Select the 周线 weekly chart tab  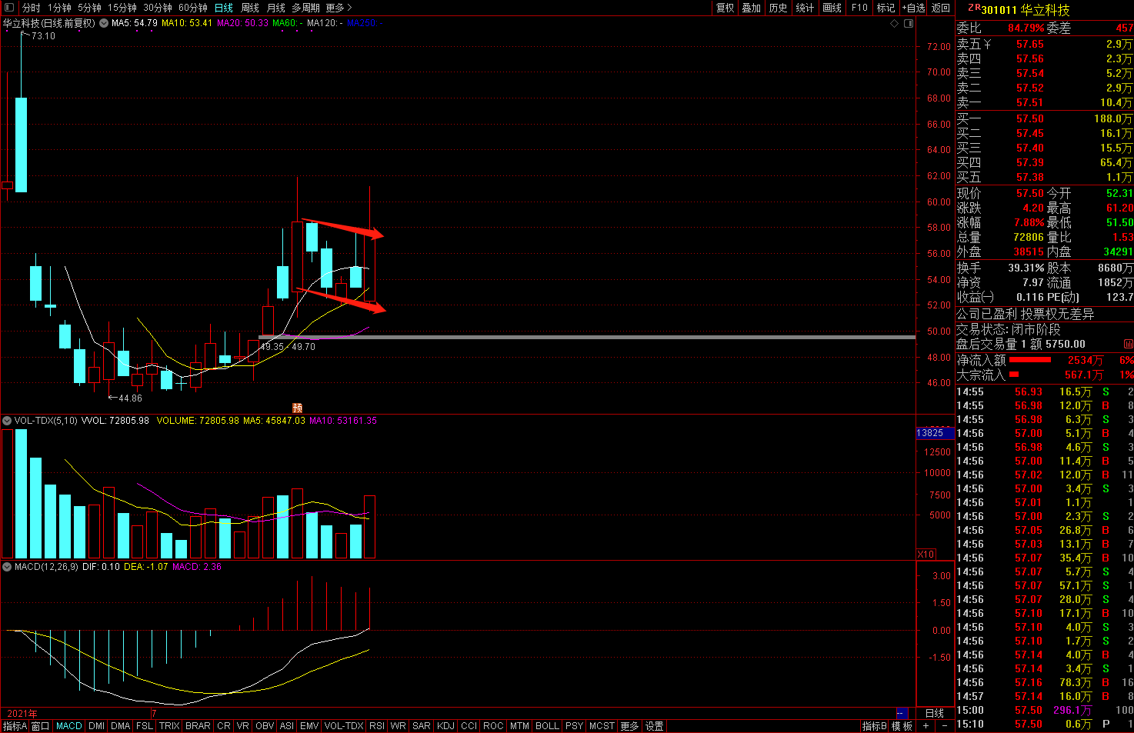[250, 8]
